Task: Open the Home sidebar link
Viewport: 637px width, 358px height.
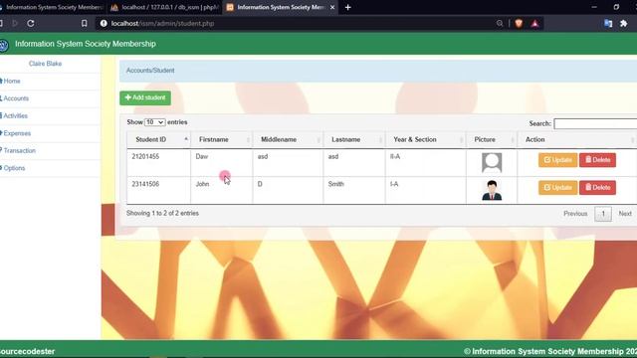Action: [11, 82]
